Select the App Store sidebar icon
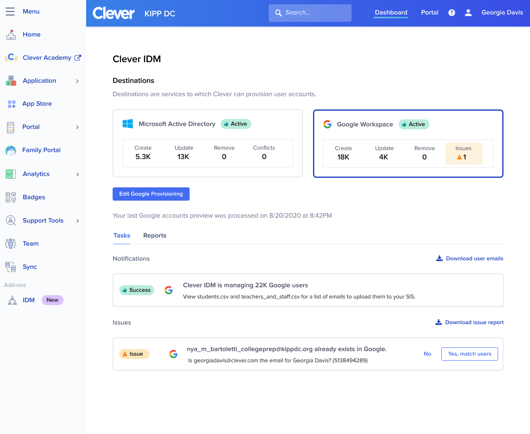The height and width of the screenshot is (434, 530). point(10,104)
